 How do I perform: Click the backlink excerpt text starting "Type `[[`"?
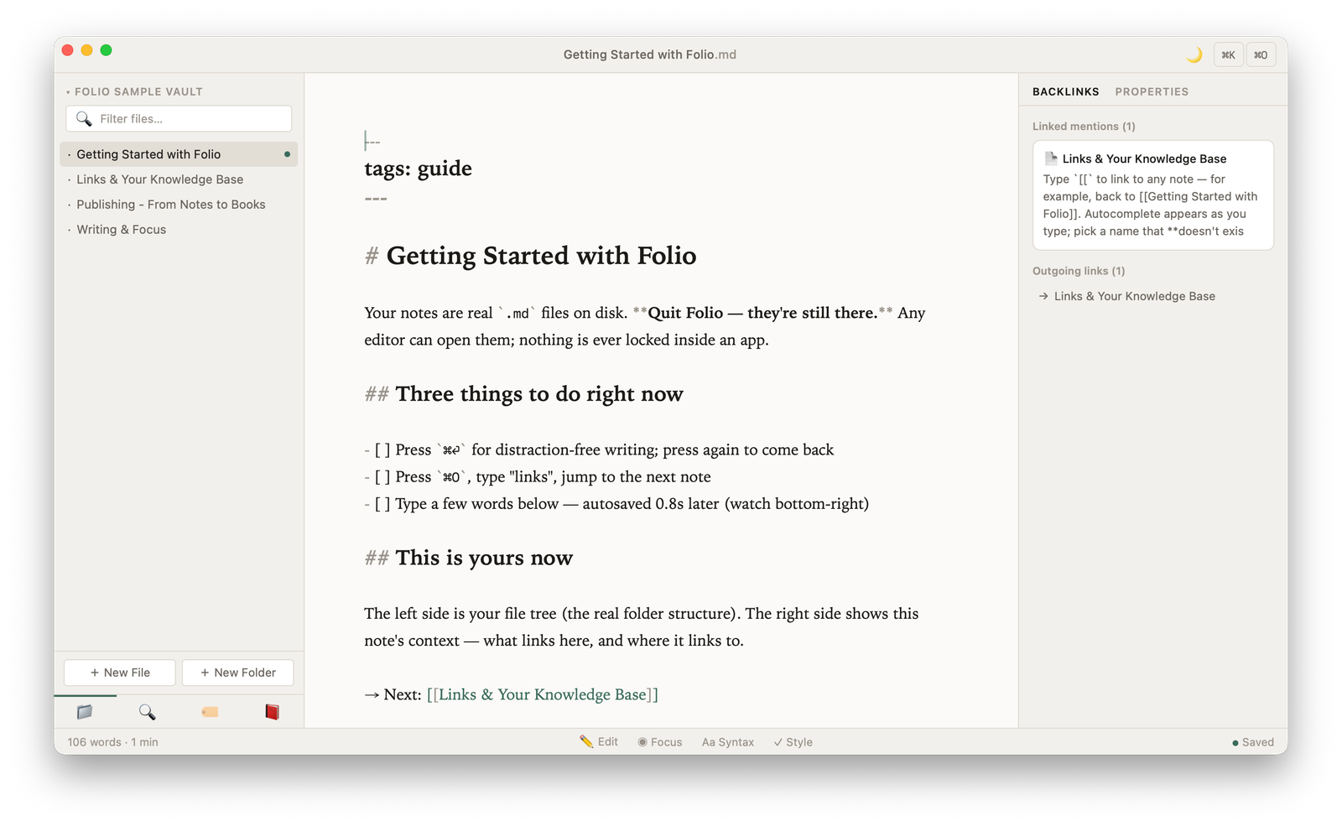pos(1151,205)
